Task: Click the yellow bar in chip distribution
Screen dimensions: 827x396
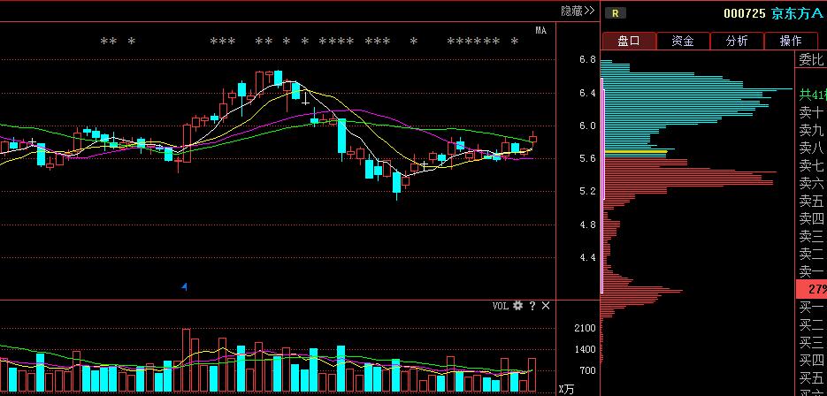Action: click(634, 153)
